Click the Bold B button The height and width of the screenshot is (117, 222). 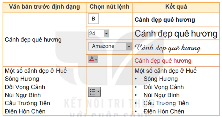click(x=93, y=18)
